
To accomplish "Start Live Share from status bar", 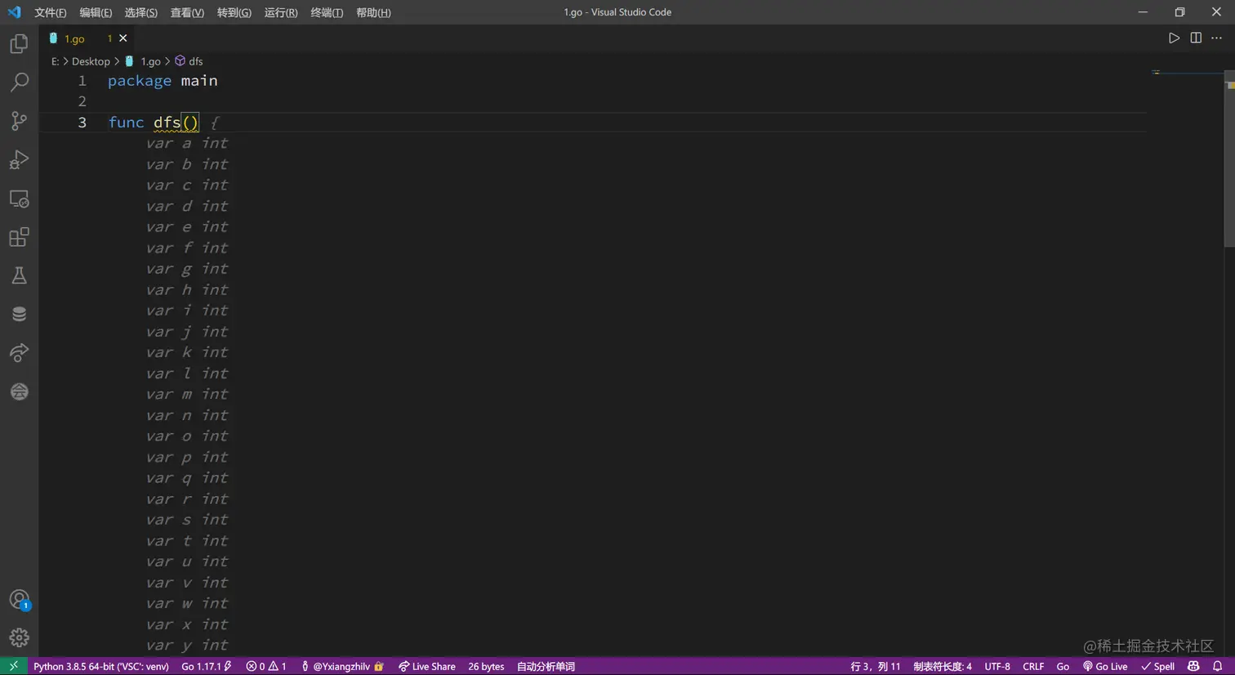I will pos(426,666).
